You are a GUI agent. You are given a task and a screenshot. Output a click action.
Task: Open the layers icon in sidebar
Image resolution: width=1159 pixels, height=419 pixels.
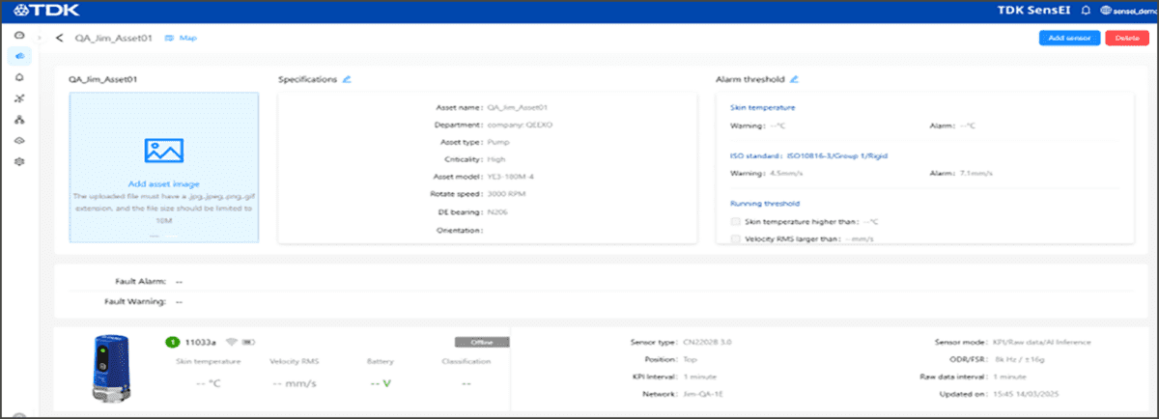pos(18,141)
